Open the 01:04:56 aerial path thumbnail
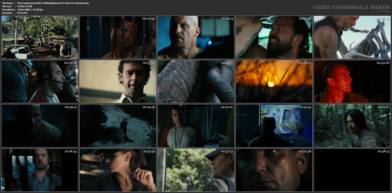Image resolution: width=392 pixels, height=193 pixels. [x=118, y=126]
